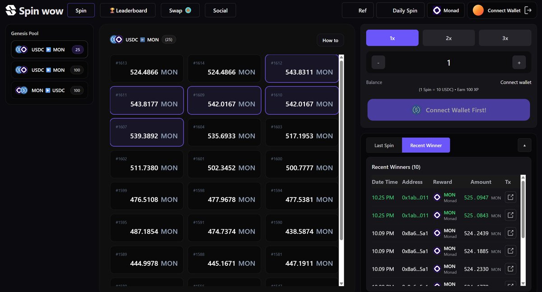Open the Ref button
This screenshot has width=542, height=292.
point(358,10)
